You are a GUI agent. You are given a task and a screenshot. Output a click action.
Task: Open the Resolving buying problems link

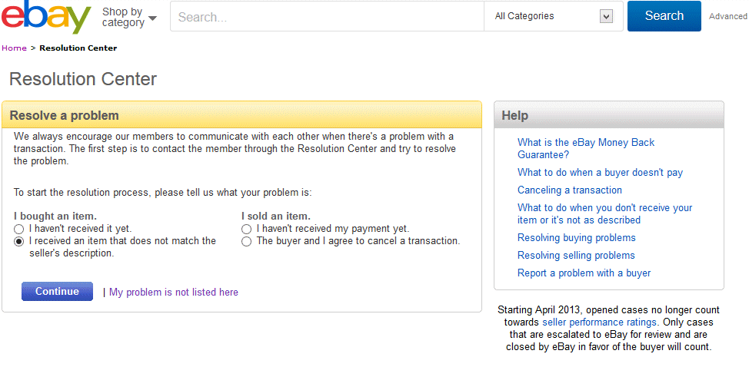point(576,238)
